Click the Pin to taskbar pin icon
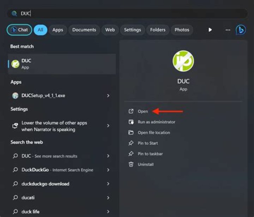Screen dimensions: 254x217 [x=131, y=153]
